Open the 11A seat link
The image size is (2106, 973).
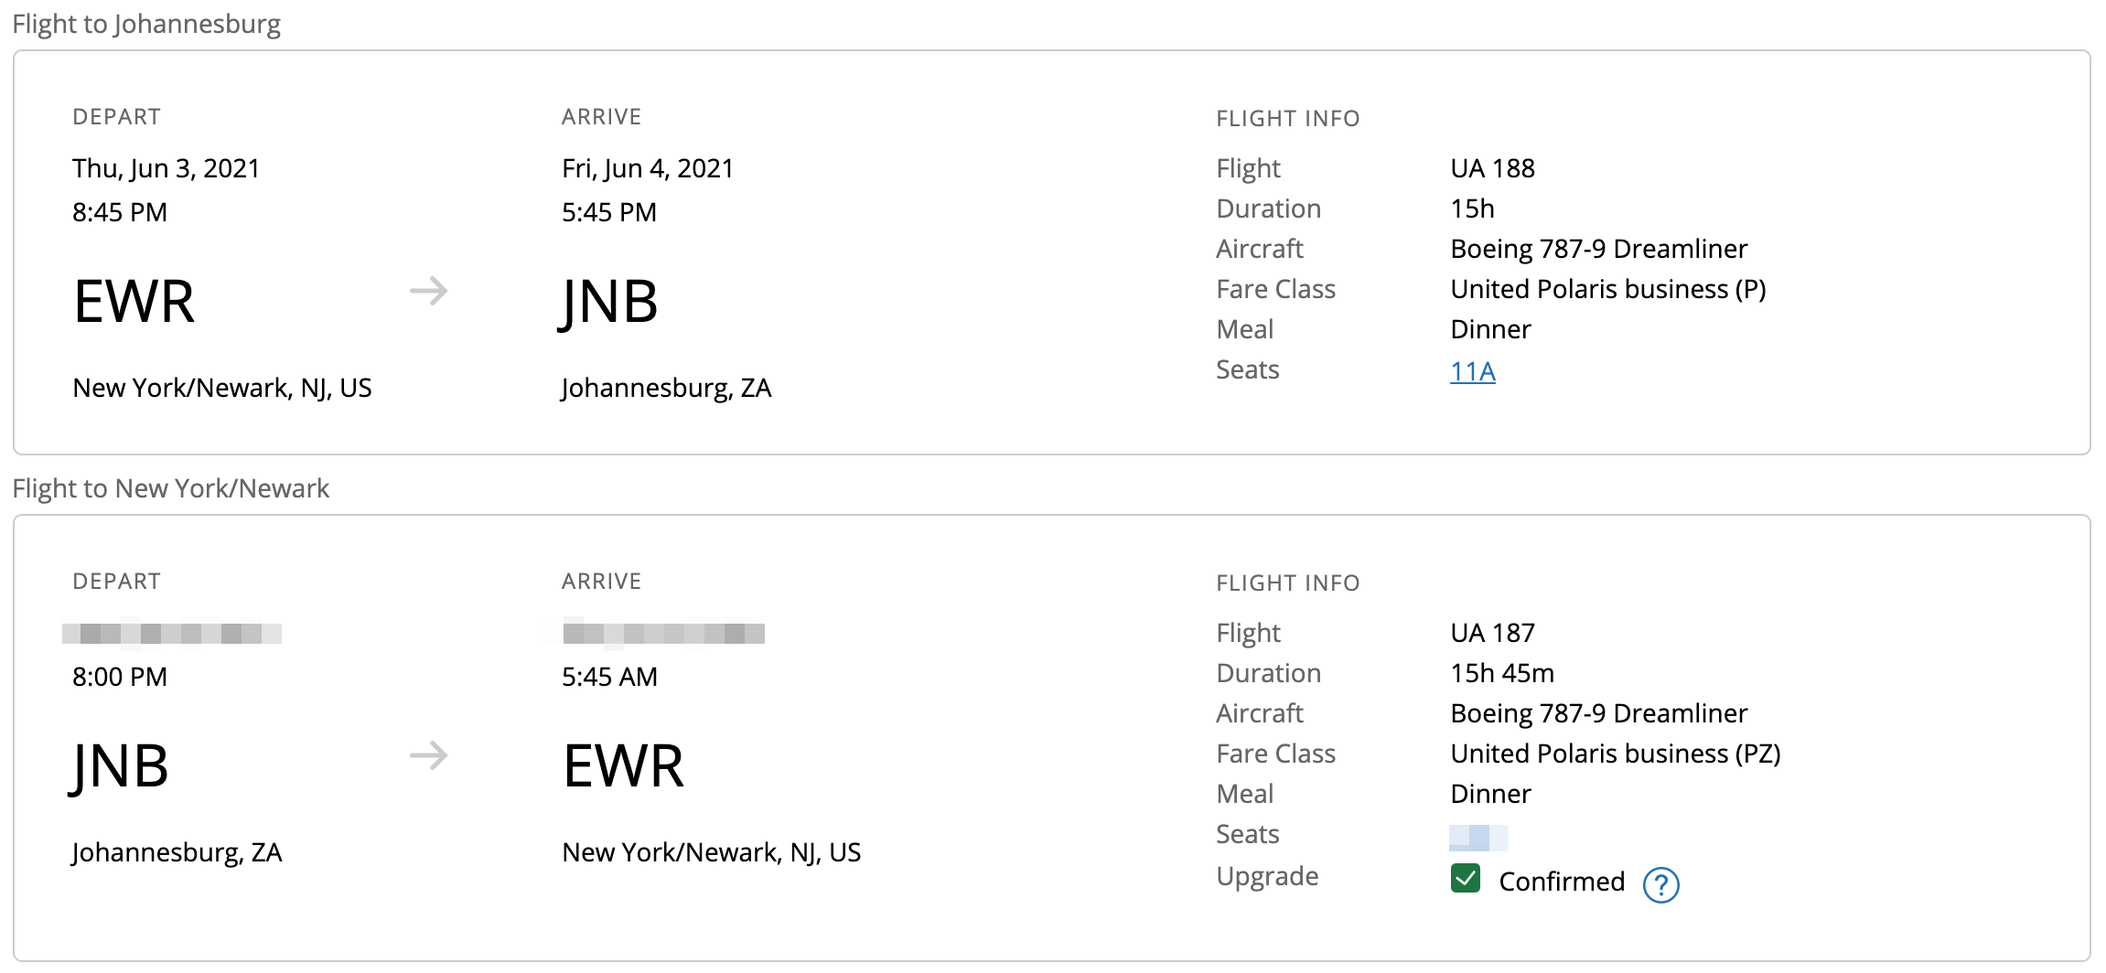click(x=1472, y=371)
